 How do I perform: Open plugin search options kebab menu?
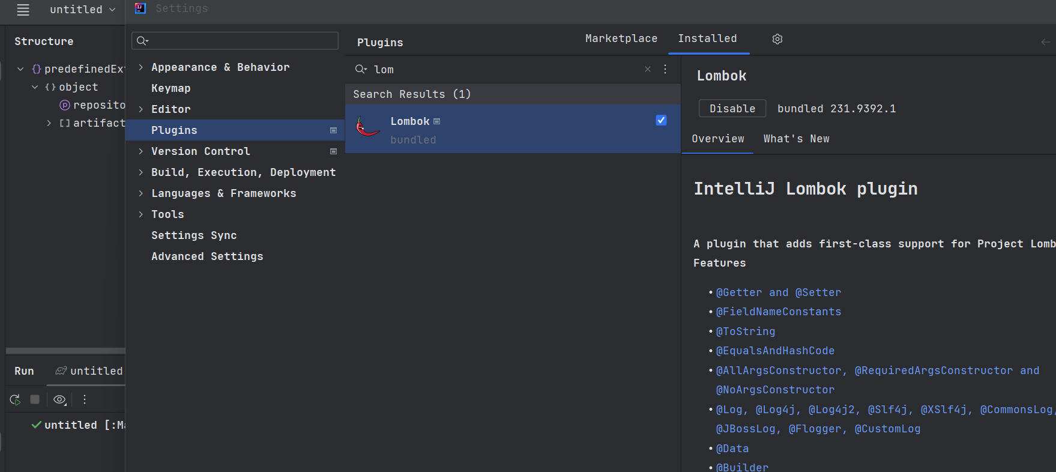point(665,69)
